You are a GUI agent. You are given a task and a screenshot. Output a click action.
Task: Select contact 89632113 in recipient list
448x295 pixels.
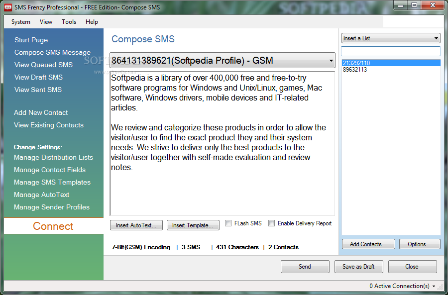coord(391,69)
